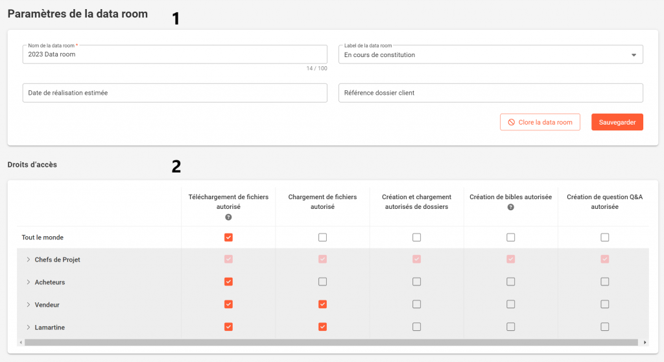Click help icon beside Création de bibles autorisée

tap(510, 207)
